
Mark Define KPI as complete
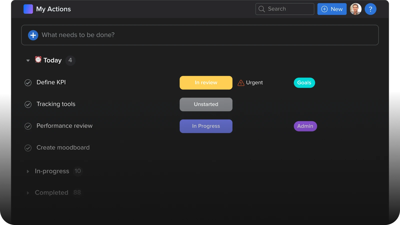(28, 83)
